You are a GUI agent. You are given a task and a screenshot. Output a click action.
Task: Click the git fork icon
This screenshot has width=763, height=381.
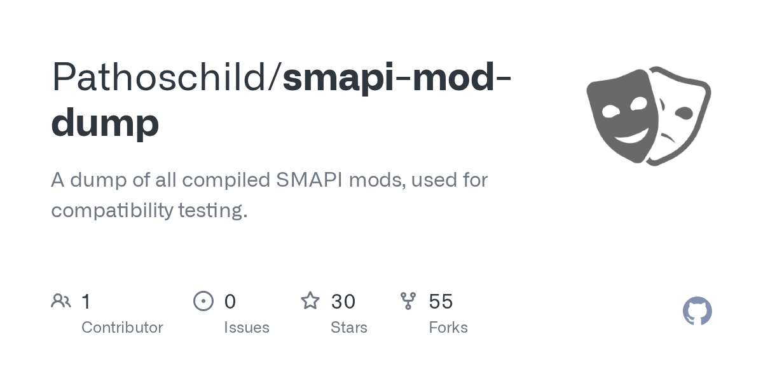[x=408, y=301]
